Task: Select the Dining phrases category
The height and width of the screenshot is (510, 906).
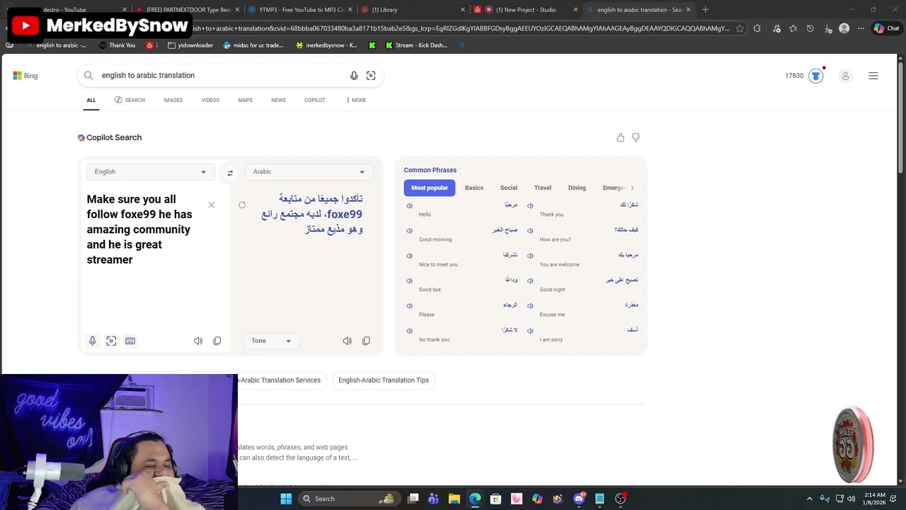Action: (x=577, y=188)
